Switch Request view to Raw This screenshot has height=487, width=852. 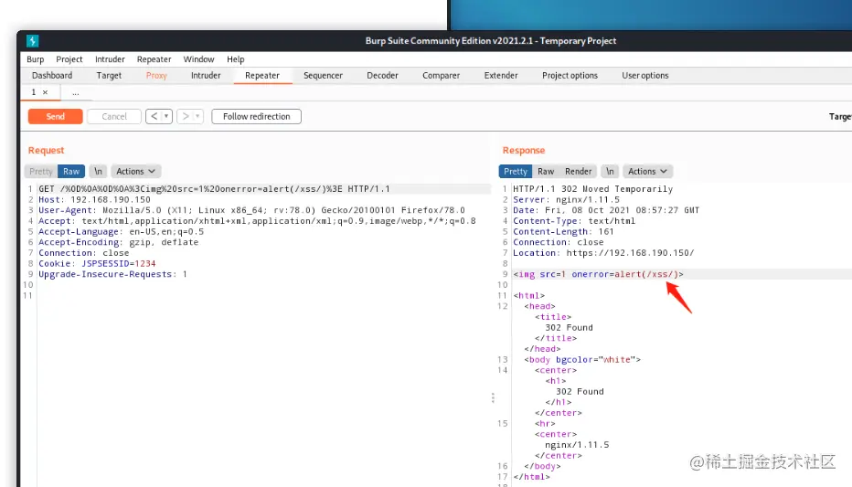[x=71, y=171]
